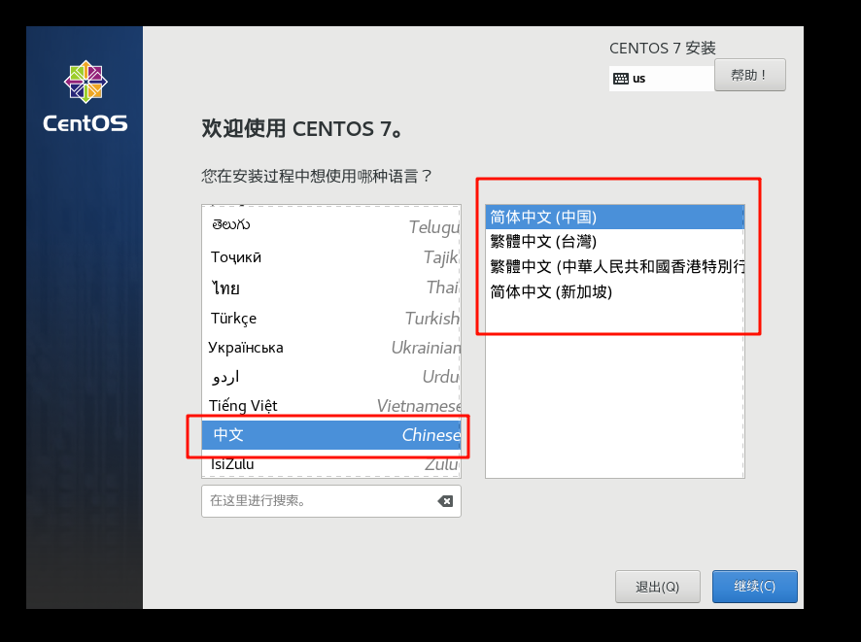Choose Українська from the language list
Screen dimensions: 861x642
(330, 347)
